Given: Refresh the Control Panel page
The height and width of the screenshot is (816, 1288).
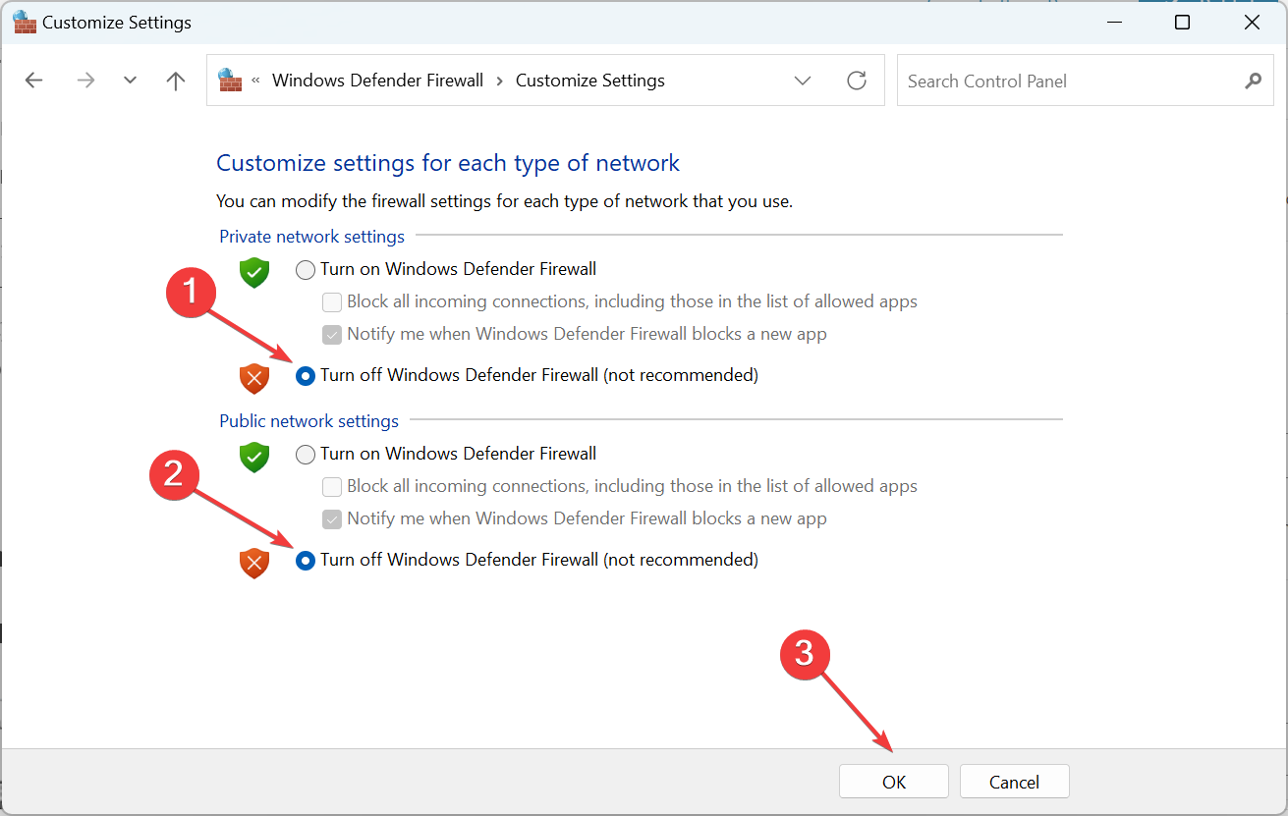Looking at the screenshot, I should click(x=857, y=81).
